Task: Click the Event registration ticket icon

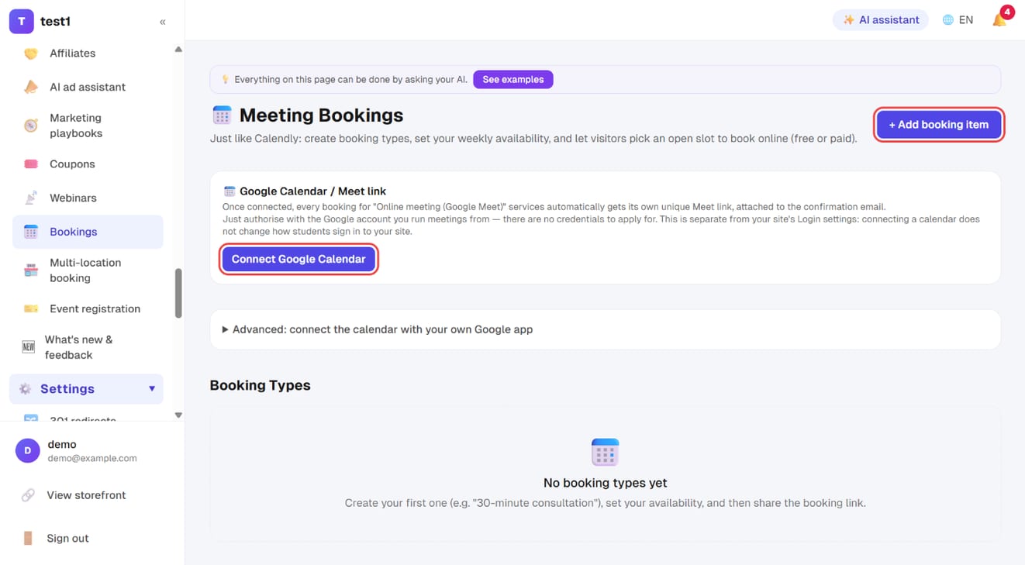Action: click(x=31, y=308)
